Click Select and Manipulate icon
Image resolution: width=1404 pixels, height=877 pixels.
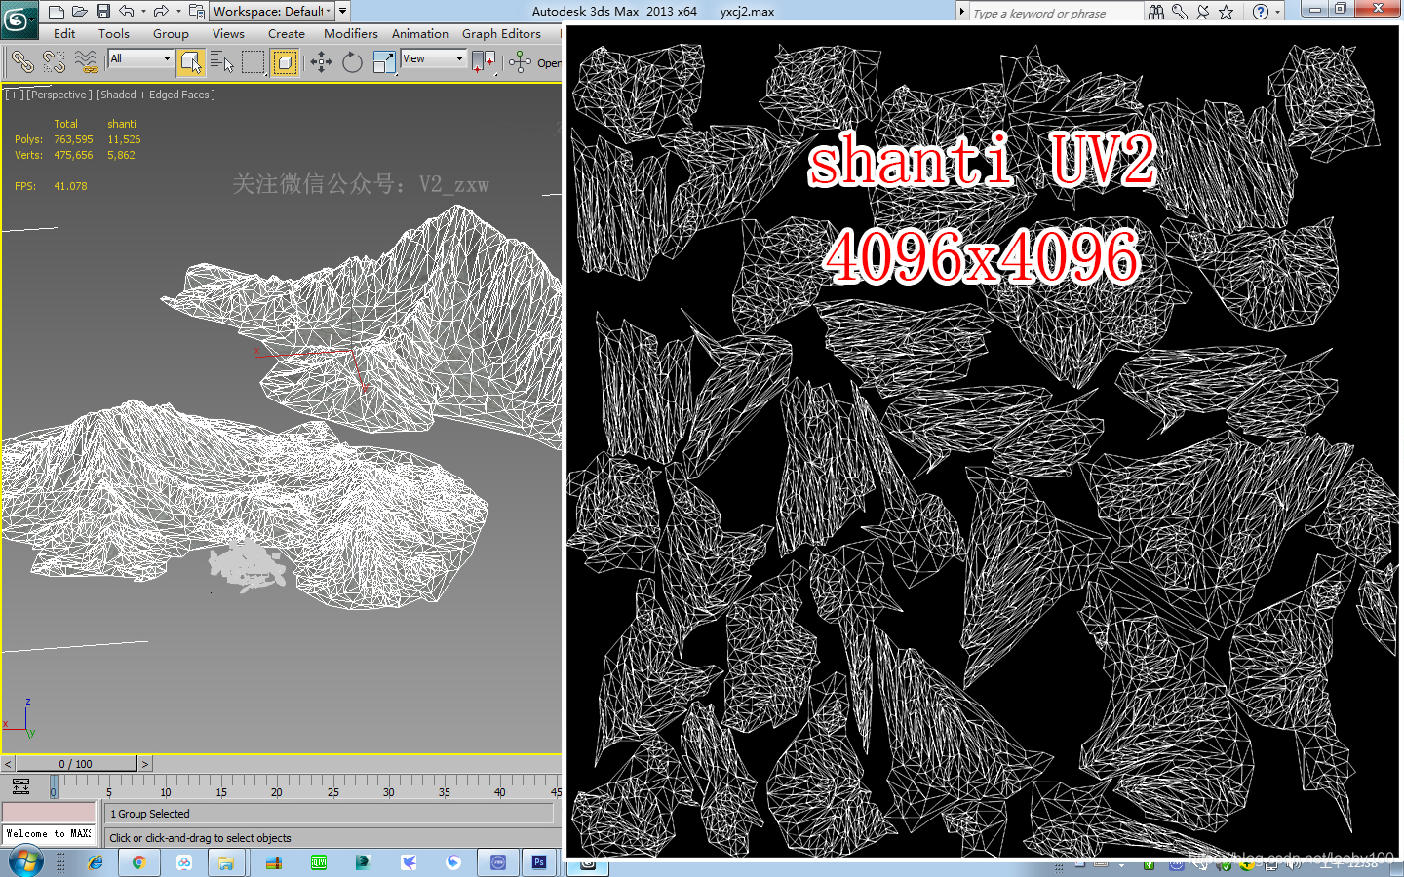[520, 62]
